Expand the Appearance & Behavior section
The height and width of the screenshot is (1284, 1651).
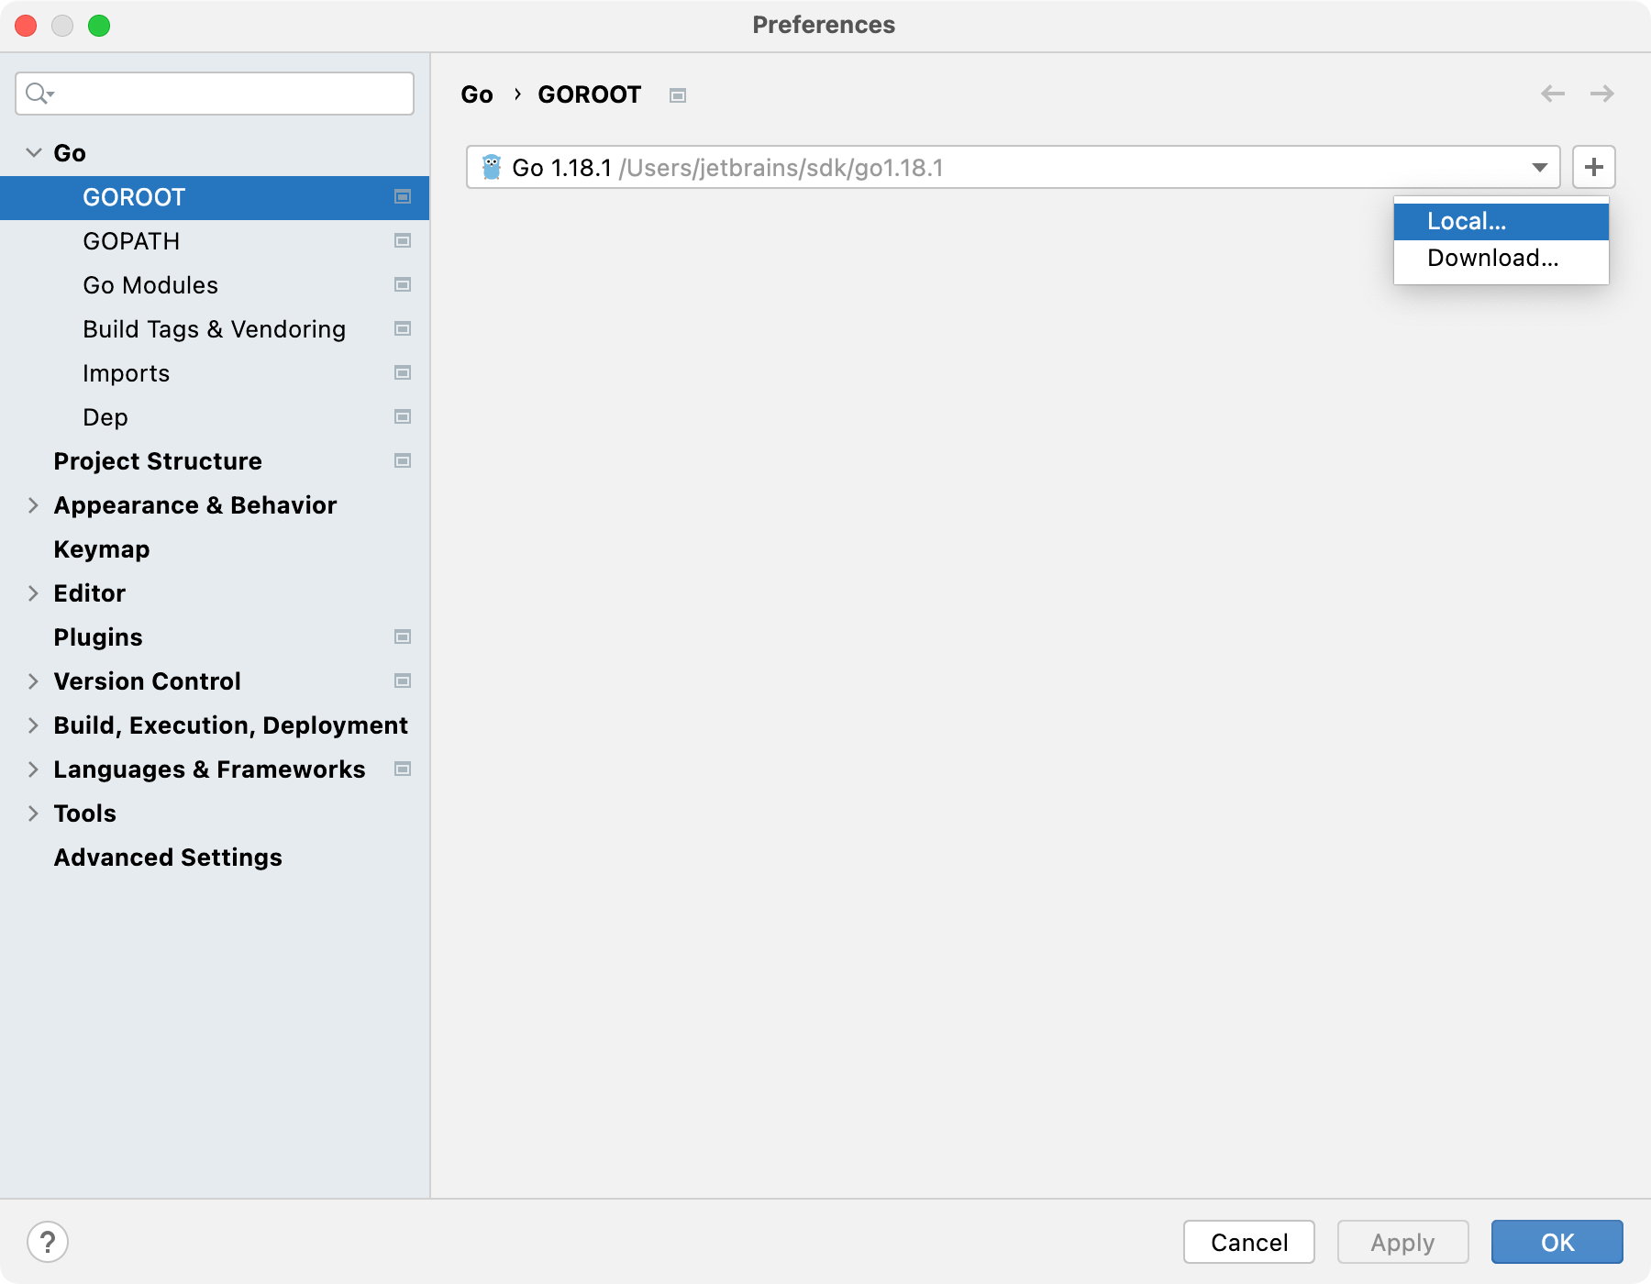pyautogui.click(x=33, y=505)
